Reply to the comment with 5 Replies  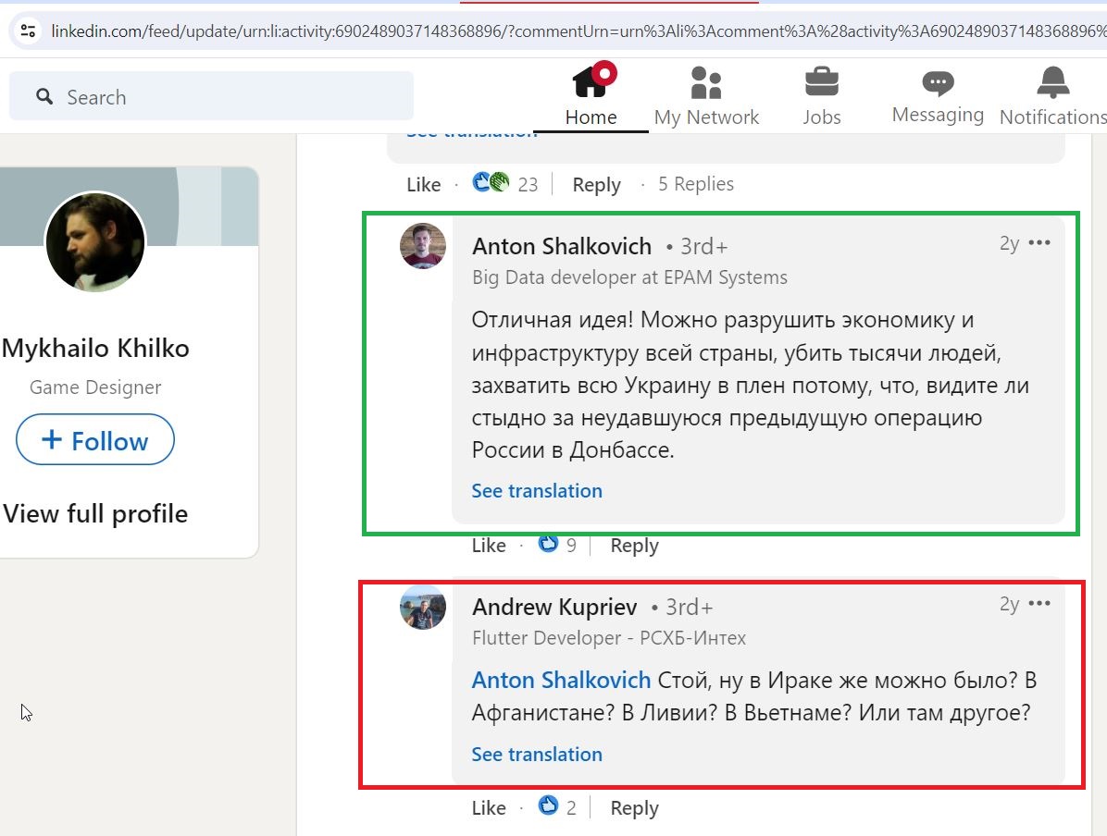[x=597, y=184]
